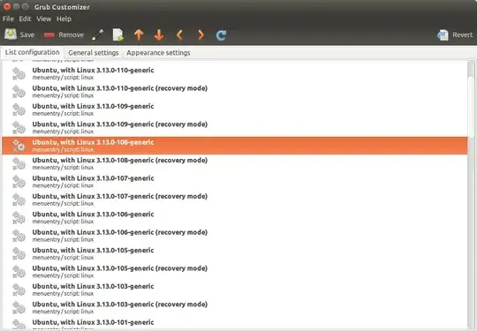Switch to the Appearance settings tab
This screenshot has height=331, width=477.
[158, 53]
